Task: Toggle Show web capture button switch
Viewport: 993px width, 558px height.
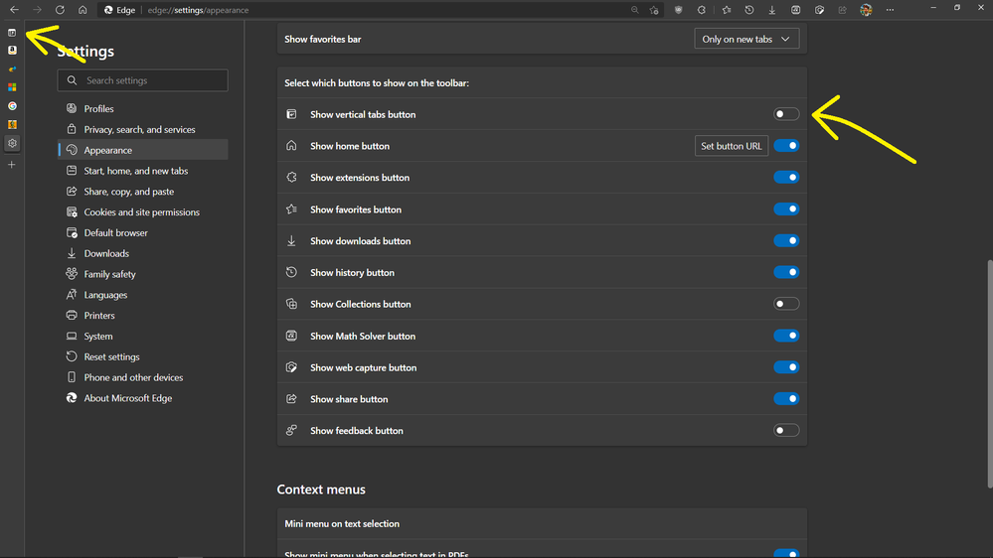Action: tap(786, 367)
